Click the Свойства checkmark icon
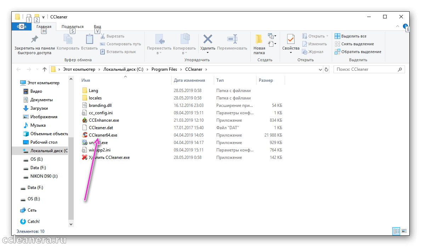421x247 pixels. [290, 39]
